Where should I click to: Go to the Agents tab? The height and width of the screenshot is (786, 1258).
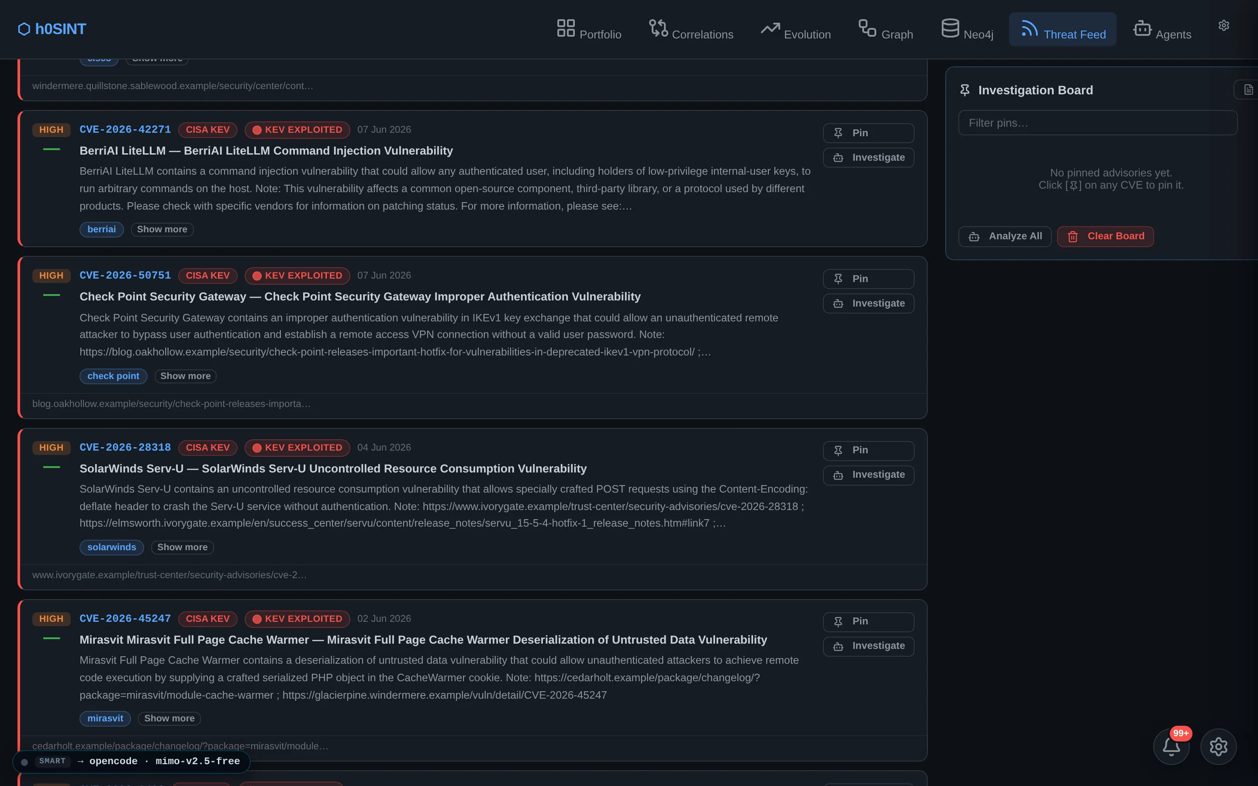(1162, 29)
